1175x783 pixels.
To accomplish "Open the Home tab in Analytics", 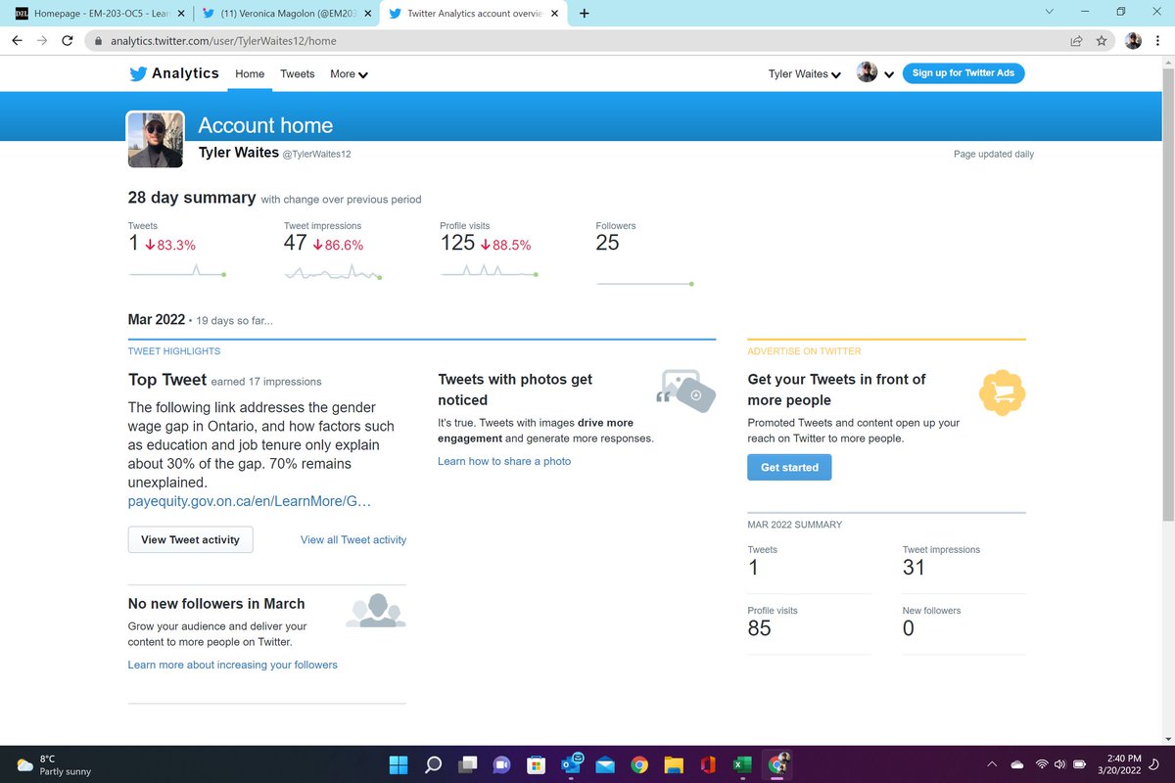I will pyautogui.click(x=250, y=73).
